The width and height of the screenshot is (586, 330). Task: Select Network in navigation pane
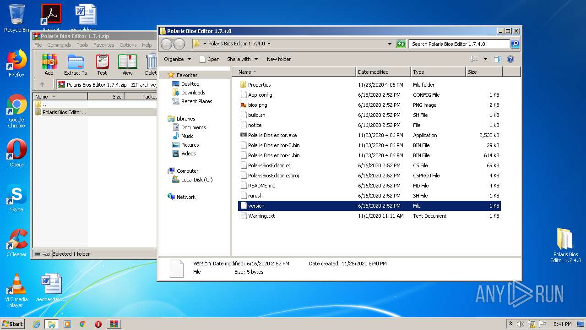(186, 197)
